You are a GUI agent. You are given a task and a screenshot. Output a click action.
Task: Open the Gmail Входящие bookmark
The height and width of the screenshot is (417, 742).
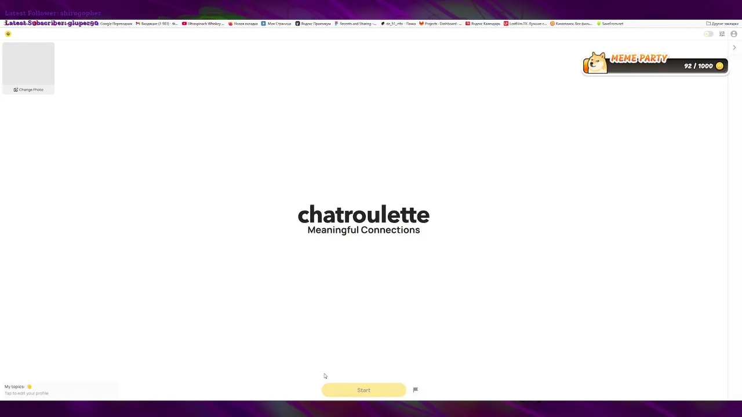tap(157, 24)
